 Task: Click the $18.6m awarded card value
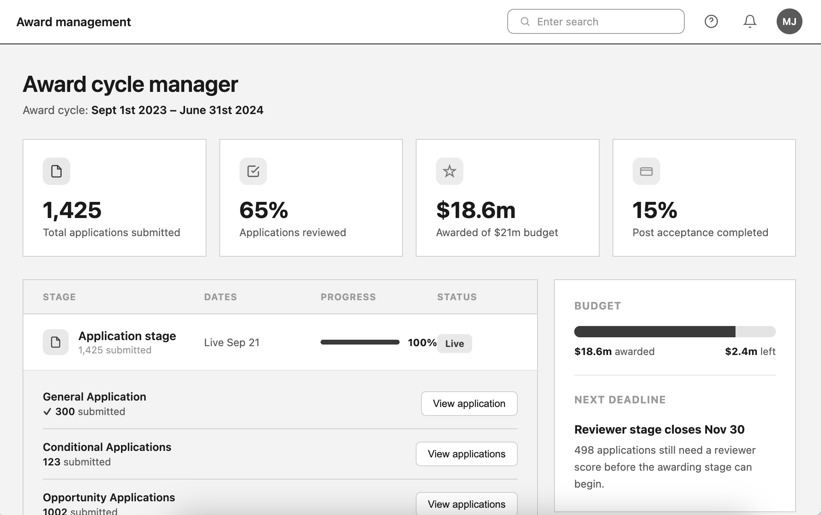tap(476, 210)
